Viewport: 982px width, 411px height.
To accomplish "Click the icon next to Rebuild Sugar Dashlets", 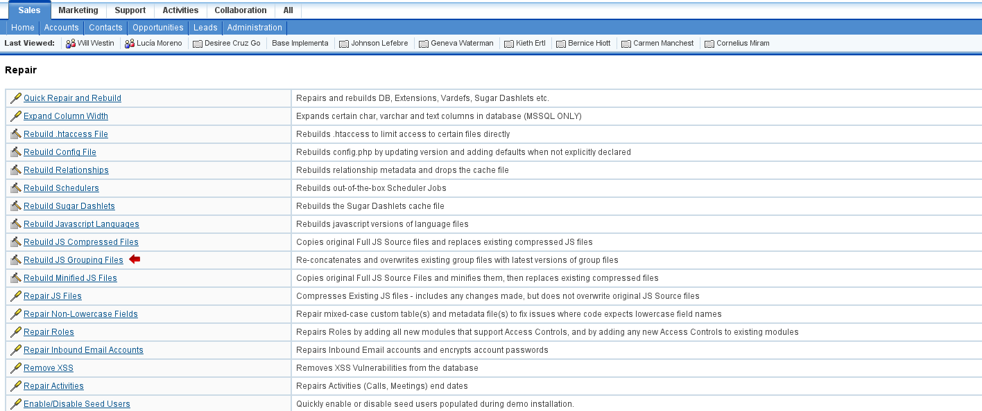I will [15, 206].
